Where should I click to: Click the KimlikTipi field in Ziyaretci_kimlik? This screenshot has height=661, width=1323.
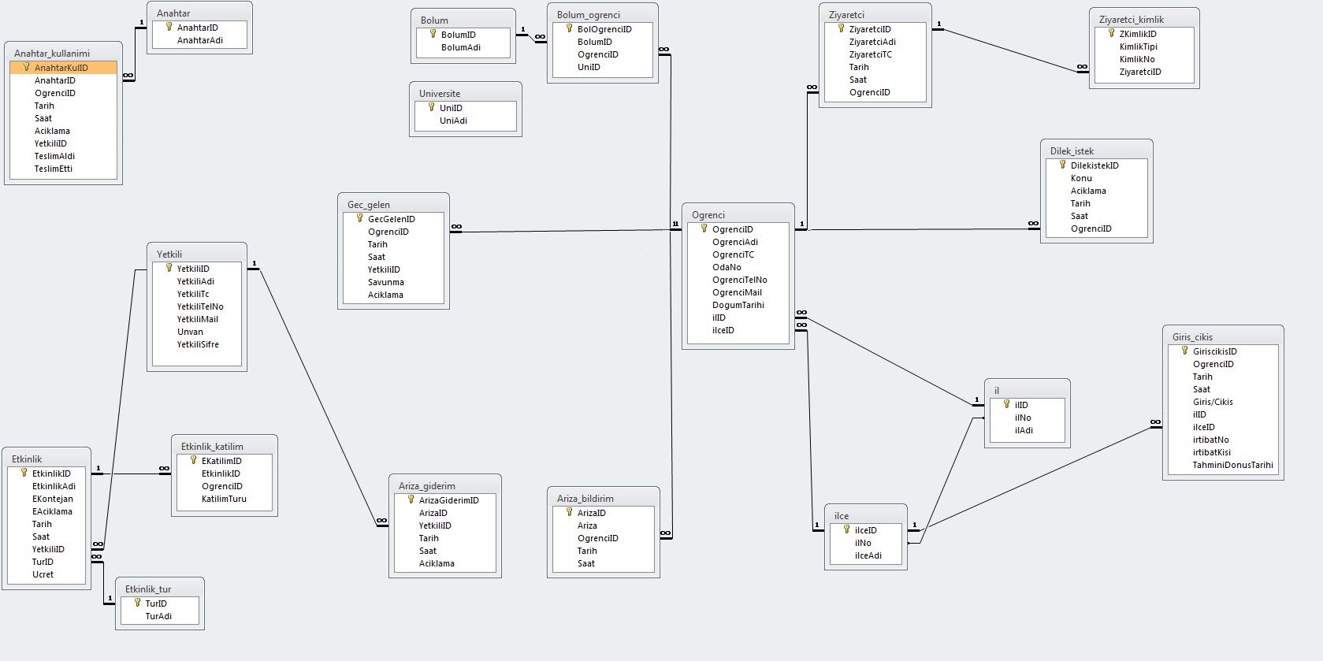tap(1138, 46)
